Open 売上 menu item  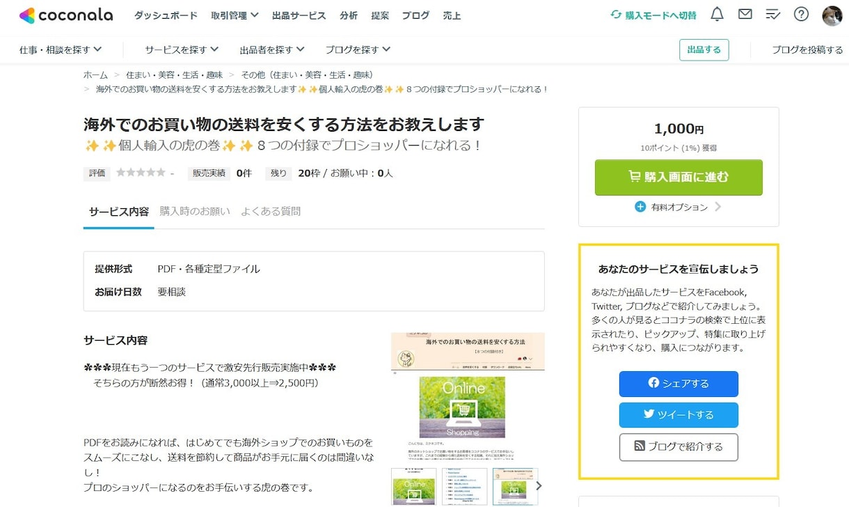452,15
